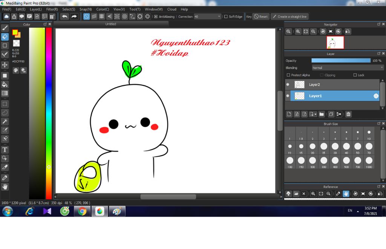
Task: Open the Layer(L) menu
Action: coord(36,9)
